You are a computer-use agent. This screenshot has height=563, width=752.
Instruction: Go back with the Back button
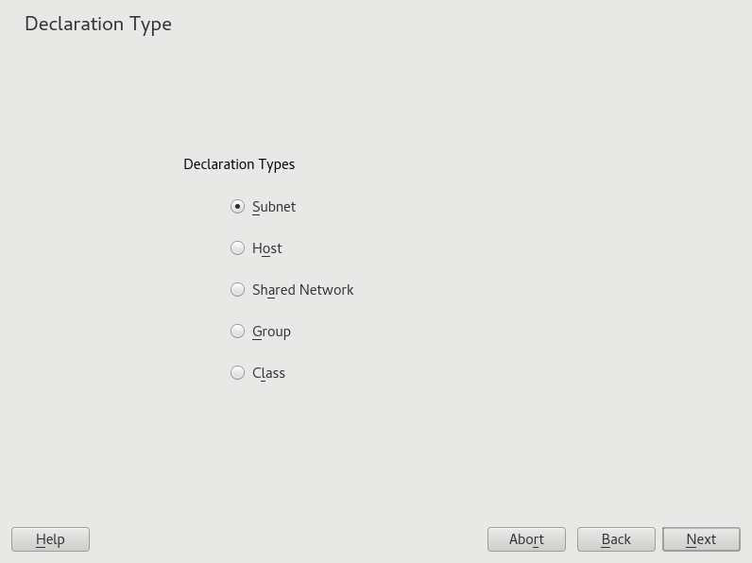pos(616,539)
